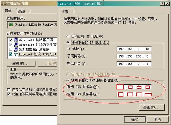This screenshot has width=171, height=125.
Task: Click the QoS 数据包计划程序 item icon
Action: (x=16, y=49)
